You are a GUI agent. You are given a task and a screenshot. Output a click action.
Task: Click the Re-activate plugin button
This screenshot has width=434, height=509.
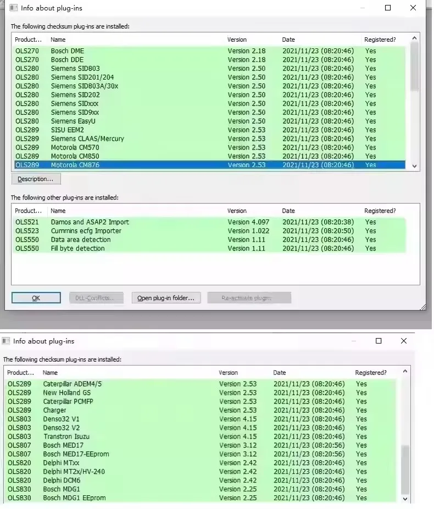pos(249,298)
